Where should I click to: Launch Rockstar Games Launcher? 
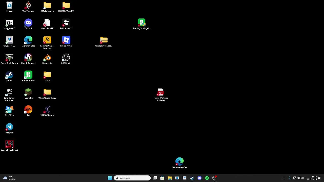tap(47, 43)
